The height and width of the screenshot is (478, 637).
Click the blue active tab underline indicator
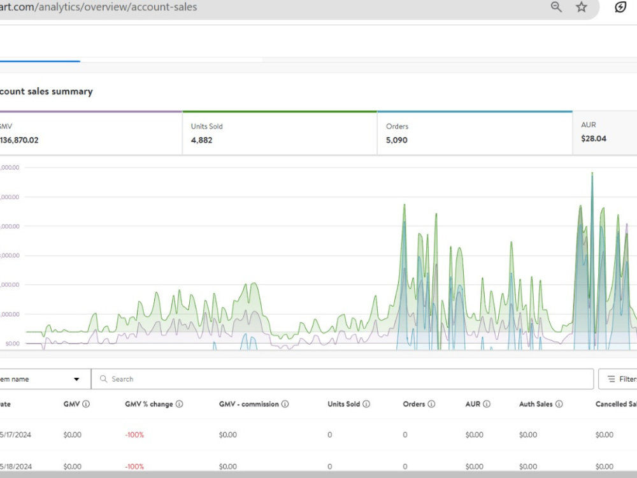pyautogui.click(x=39, y=61)
